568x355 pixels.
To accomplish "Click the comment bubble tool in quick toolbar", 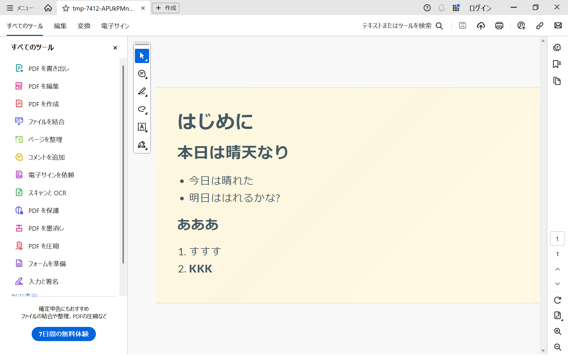I will pos(142,74).
